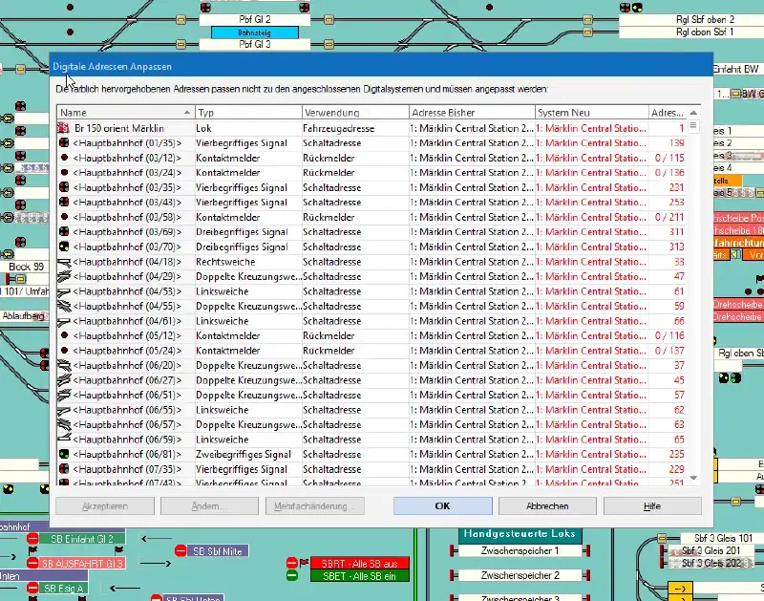This screenshot has width=764, height=601.
Task: Click turnout icon of Hauptbahnhof (04/61)
Action: pyautogui.click(x=64, y=321)
